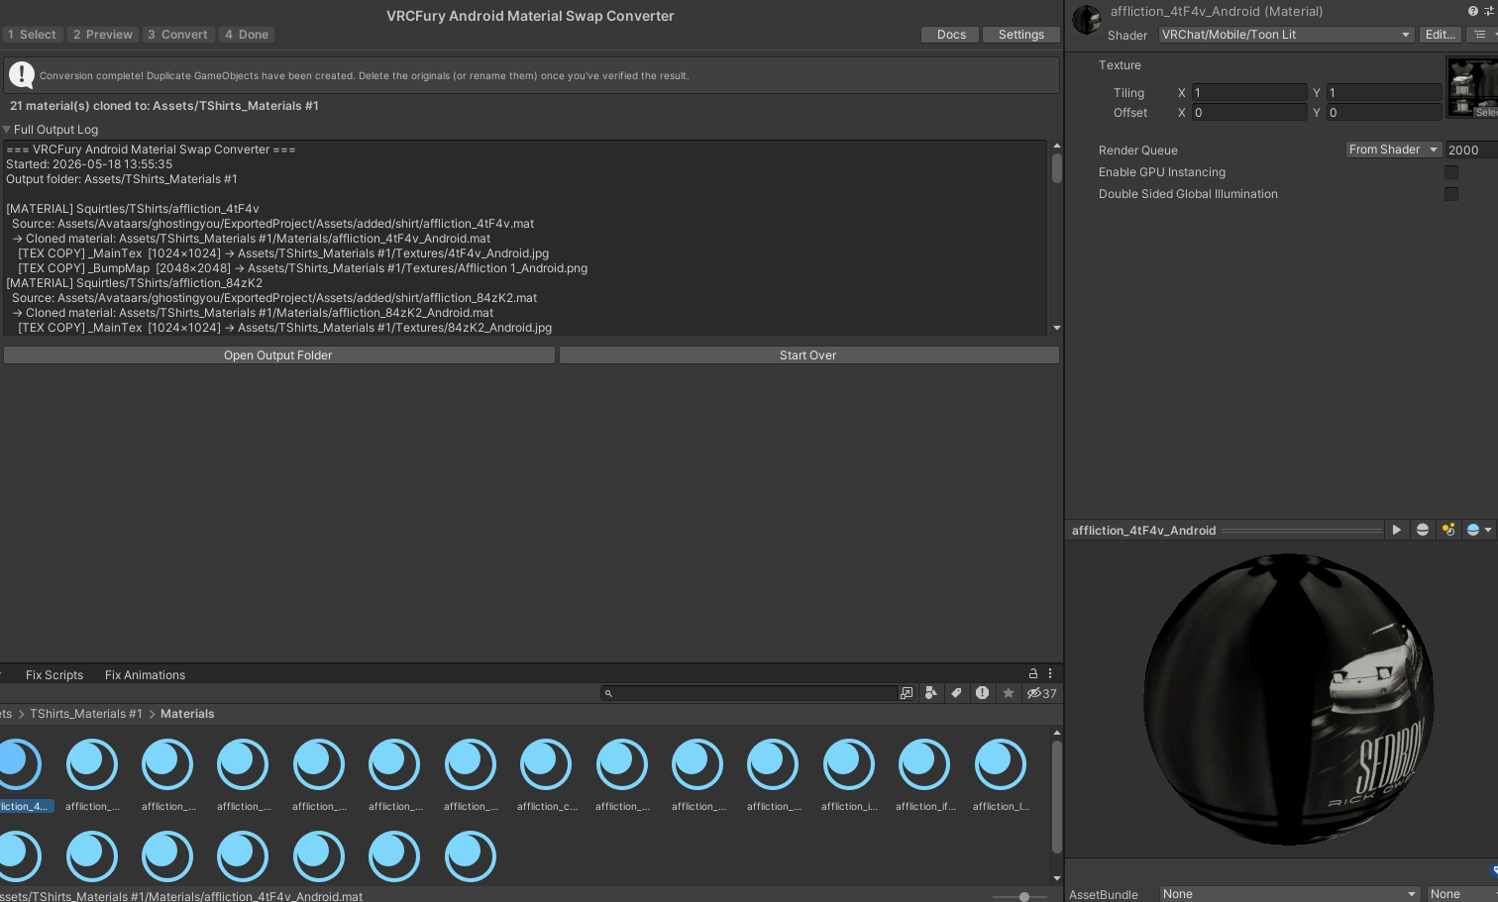Screen dimensions: 1498x902
Task: Click the favorites star icon
Action: tap(1009, 693)
